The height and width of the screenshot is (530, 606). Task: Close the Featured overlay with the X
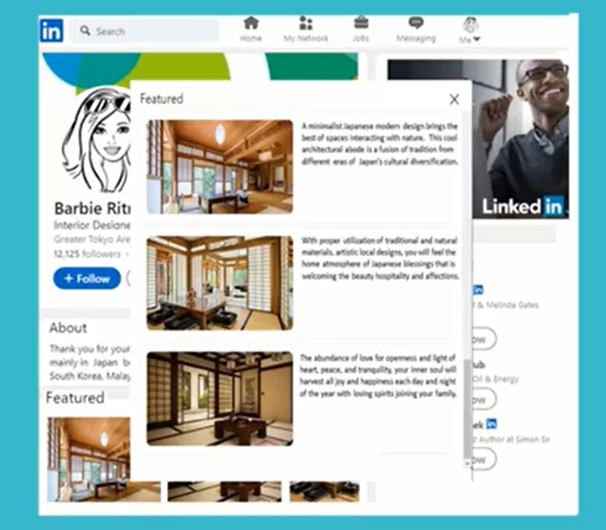coord(454,99)
